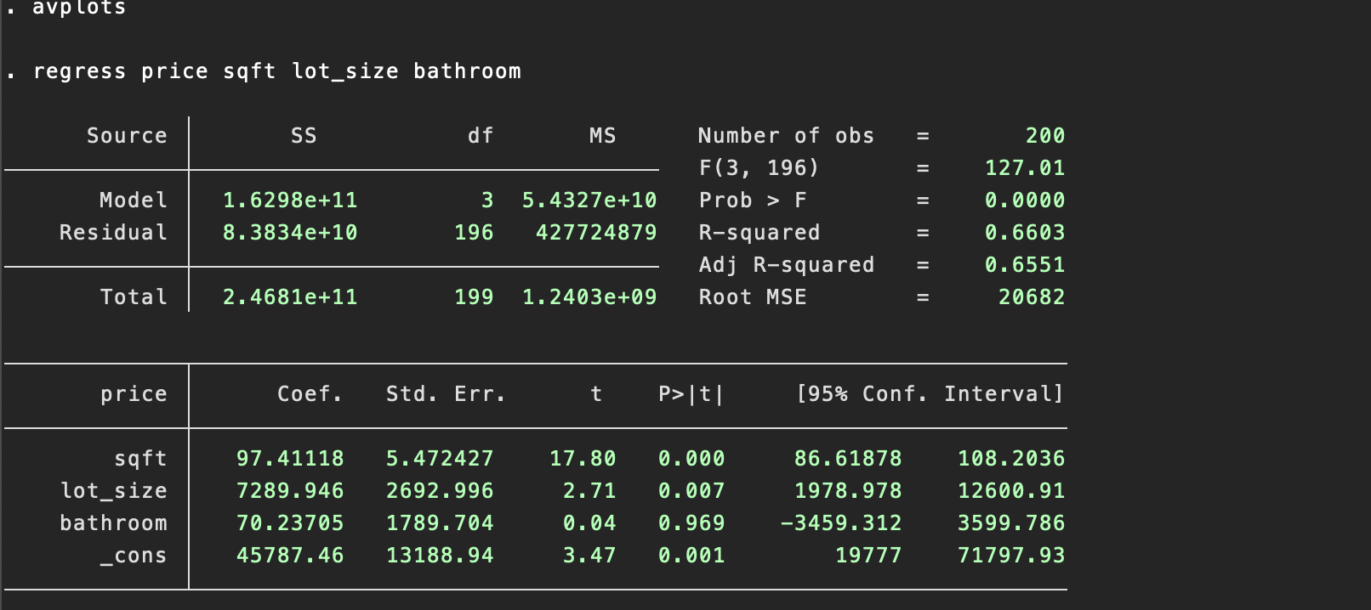Click the 'Residual' row label

113,233
